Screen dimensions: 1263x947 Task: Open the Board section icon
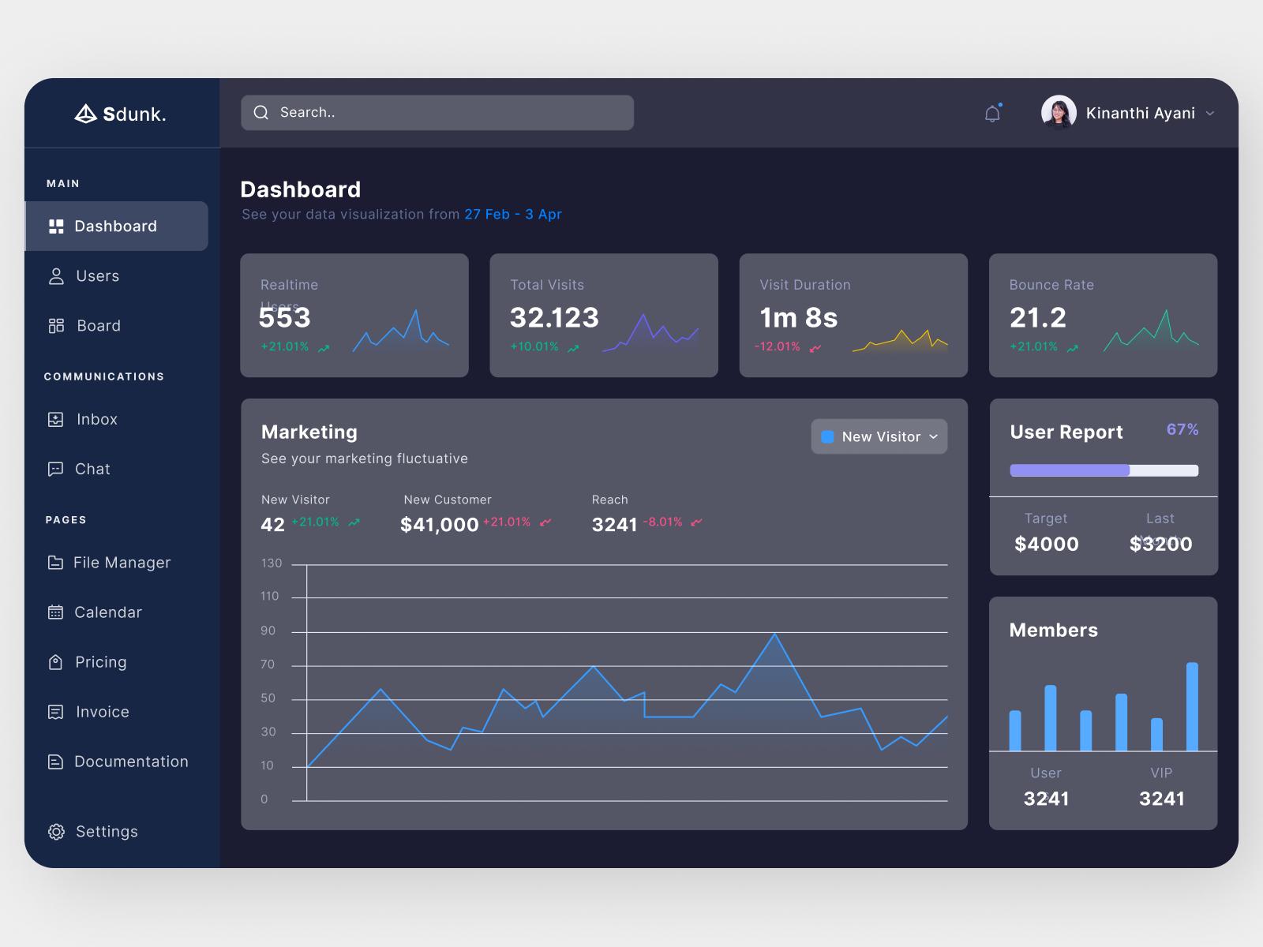(x=55, y=325)
